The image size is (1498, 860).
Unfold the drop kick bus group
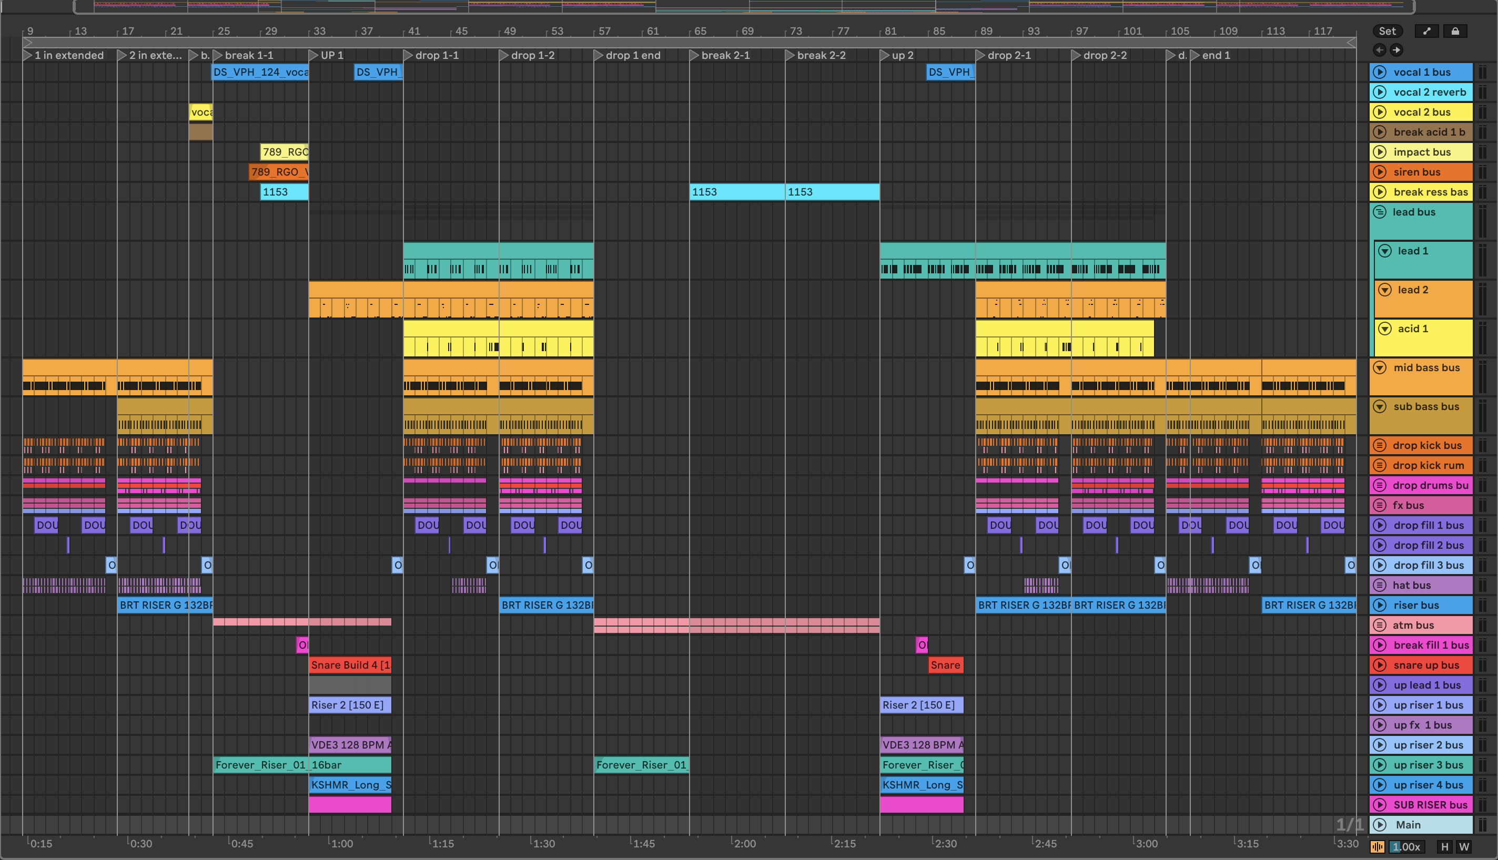pyautogui.click(x=1380, y=445)
